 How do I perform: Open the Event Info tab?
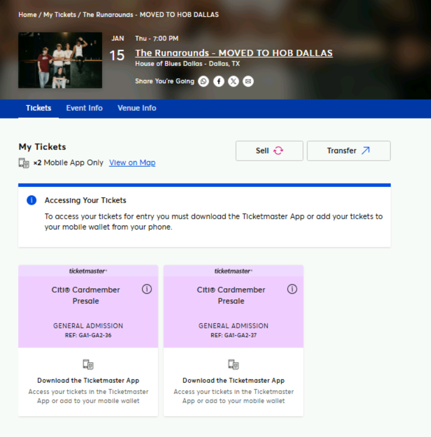(x=84, y=108)
